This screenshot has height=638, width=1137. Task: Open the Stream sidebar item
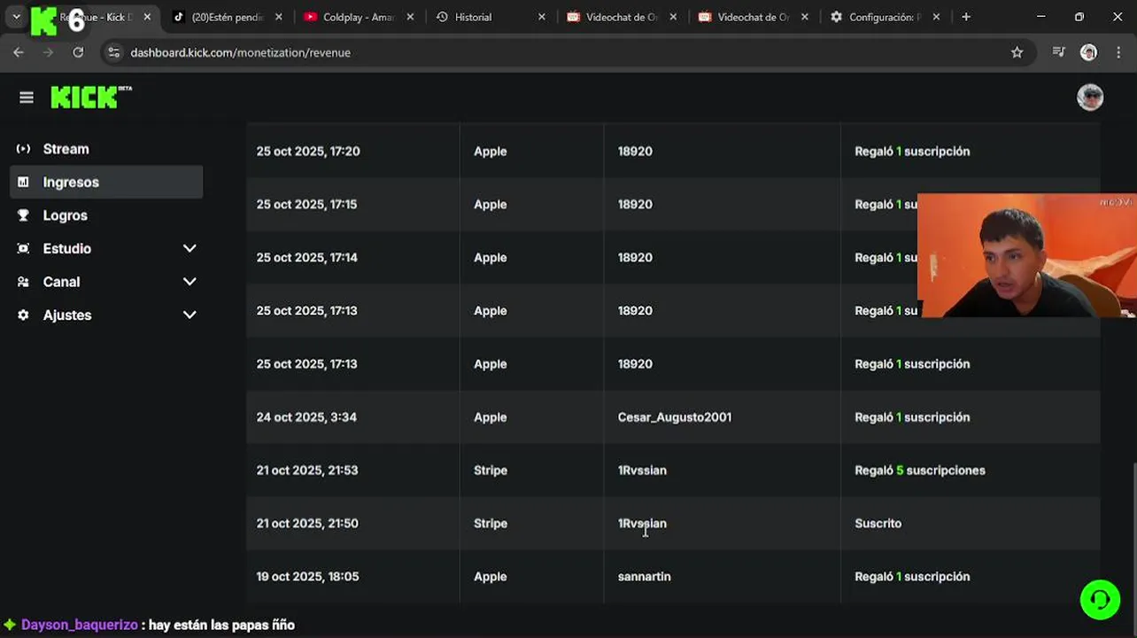66,149
